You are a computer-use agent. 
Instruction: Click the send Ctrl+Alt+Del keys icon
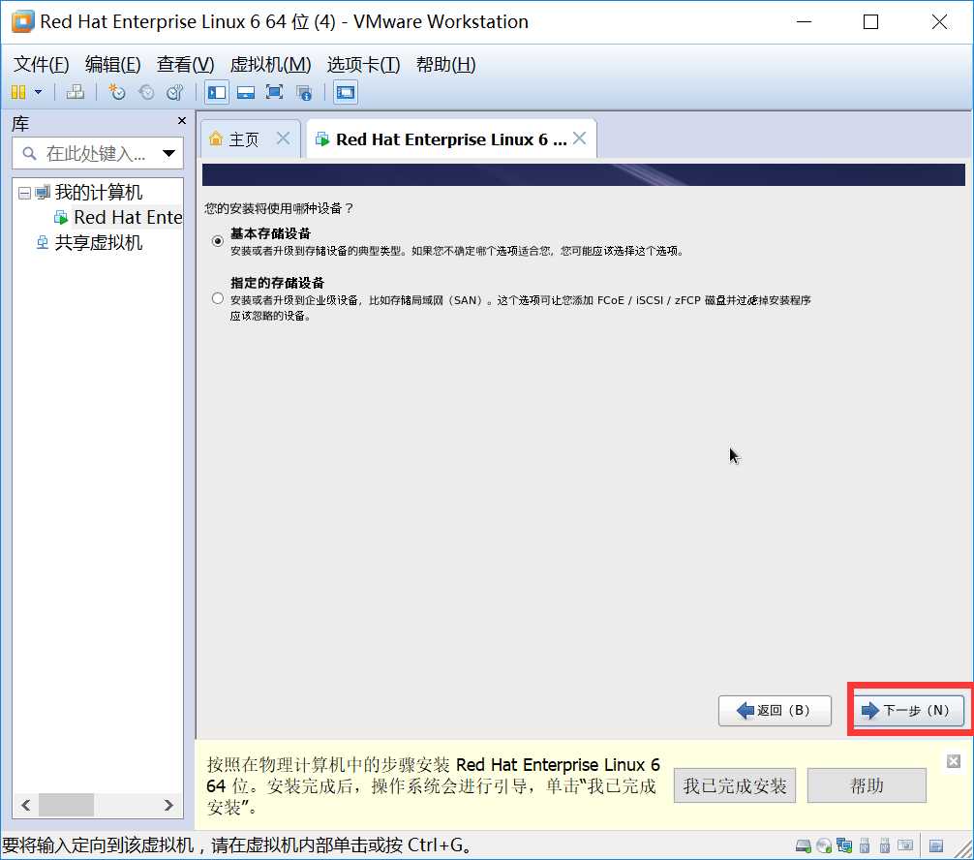(x=76, y=93)
